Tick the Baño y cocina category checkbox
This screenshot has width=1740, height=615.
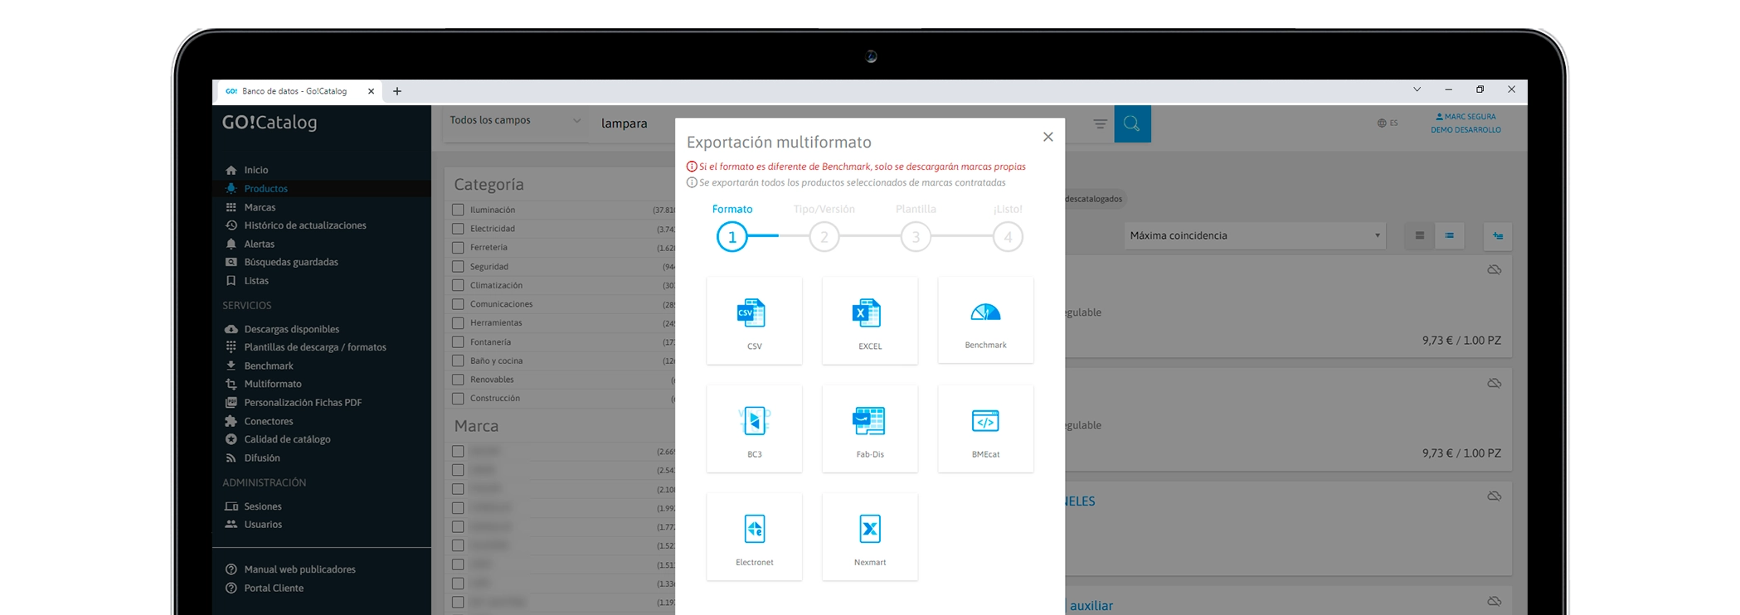tap(458, 361)
